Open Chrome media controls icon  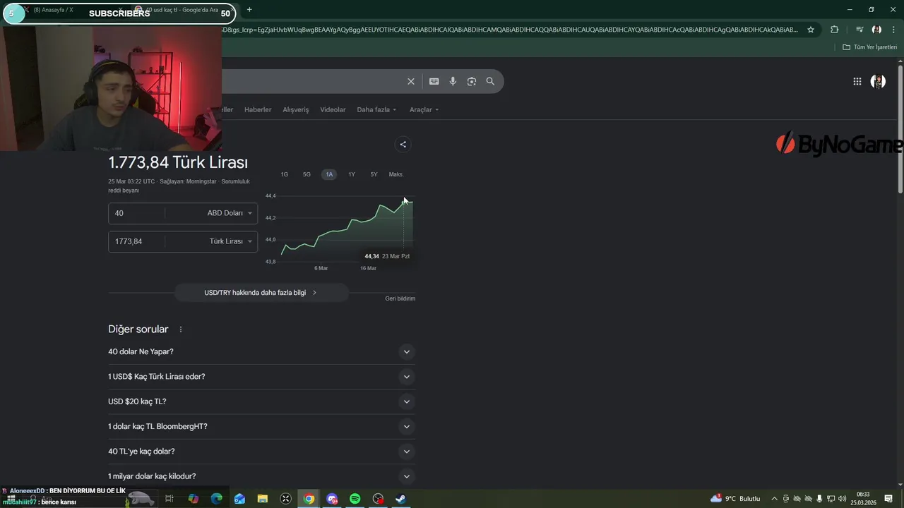[859, 30]
